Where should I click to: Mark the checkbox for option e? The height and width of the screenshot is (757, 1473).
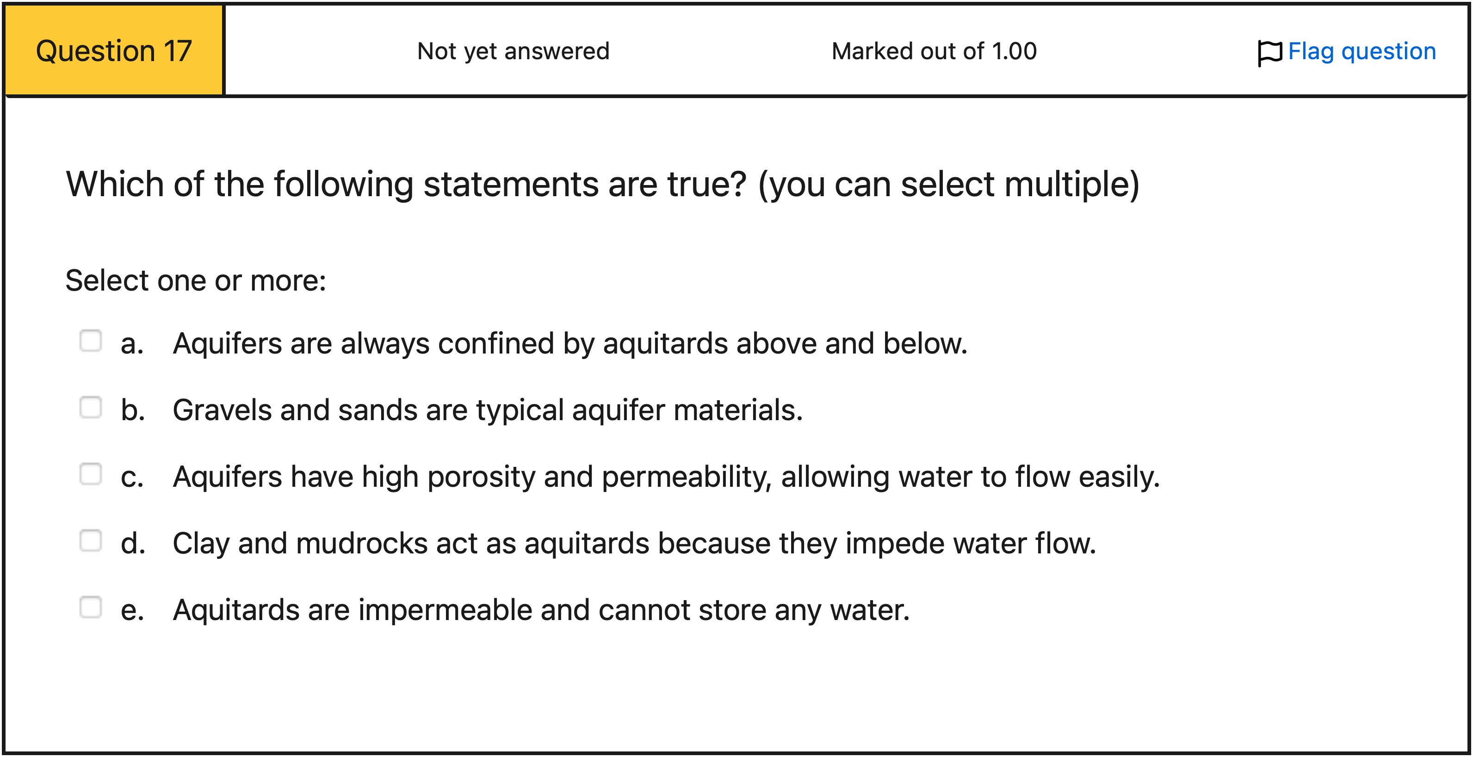[90, 608]
